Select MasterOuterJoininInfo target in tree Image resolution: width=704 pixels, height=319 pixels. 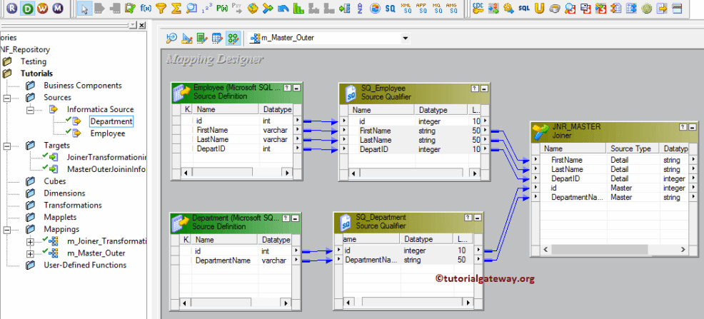point(106,169)
